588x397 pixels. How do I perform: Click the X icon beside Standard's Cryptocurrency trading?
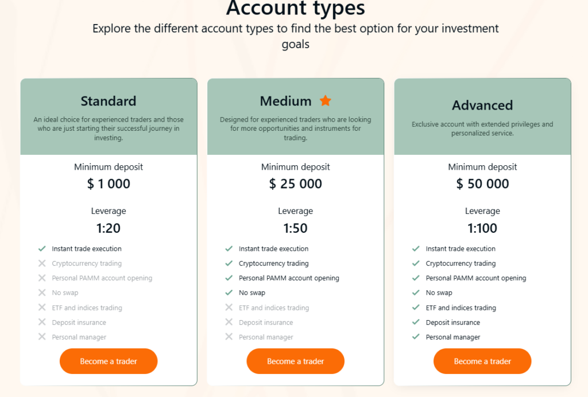tap(42, 263)
